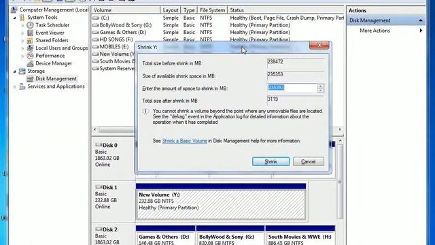Select Task Scheduler in the tree

pyautogui.click(x=52, y=25)
